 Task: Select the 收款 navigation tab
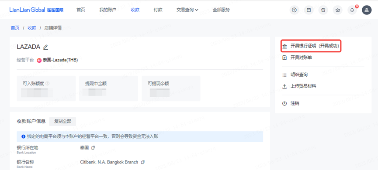(x=135, y=10)
